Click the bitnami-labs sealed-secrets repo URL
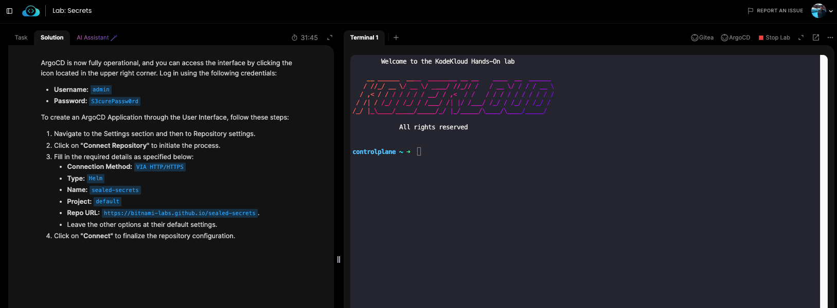The image size is (837, 308). (180, 214)
